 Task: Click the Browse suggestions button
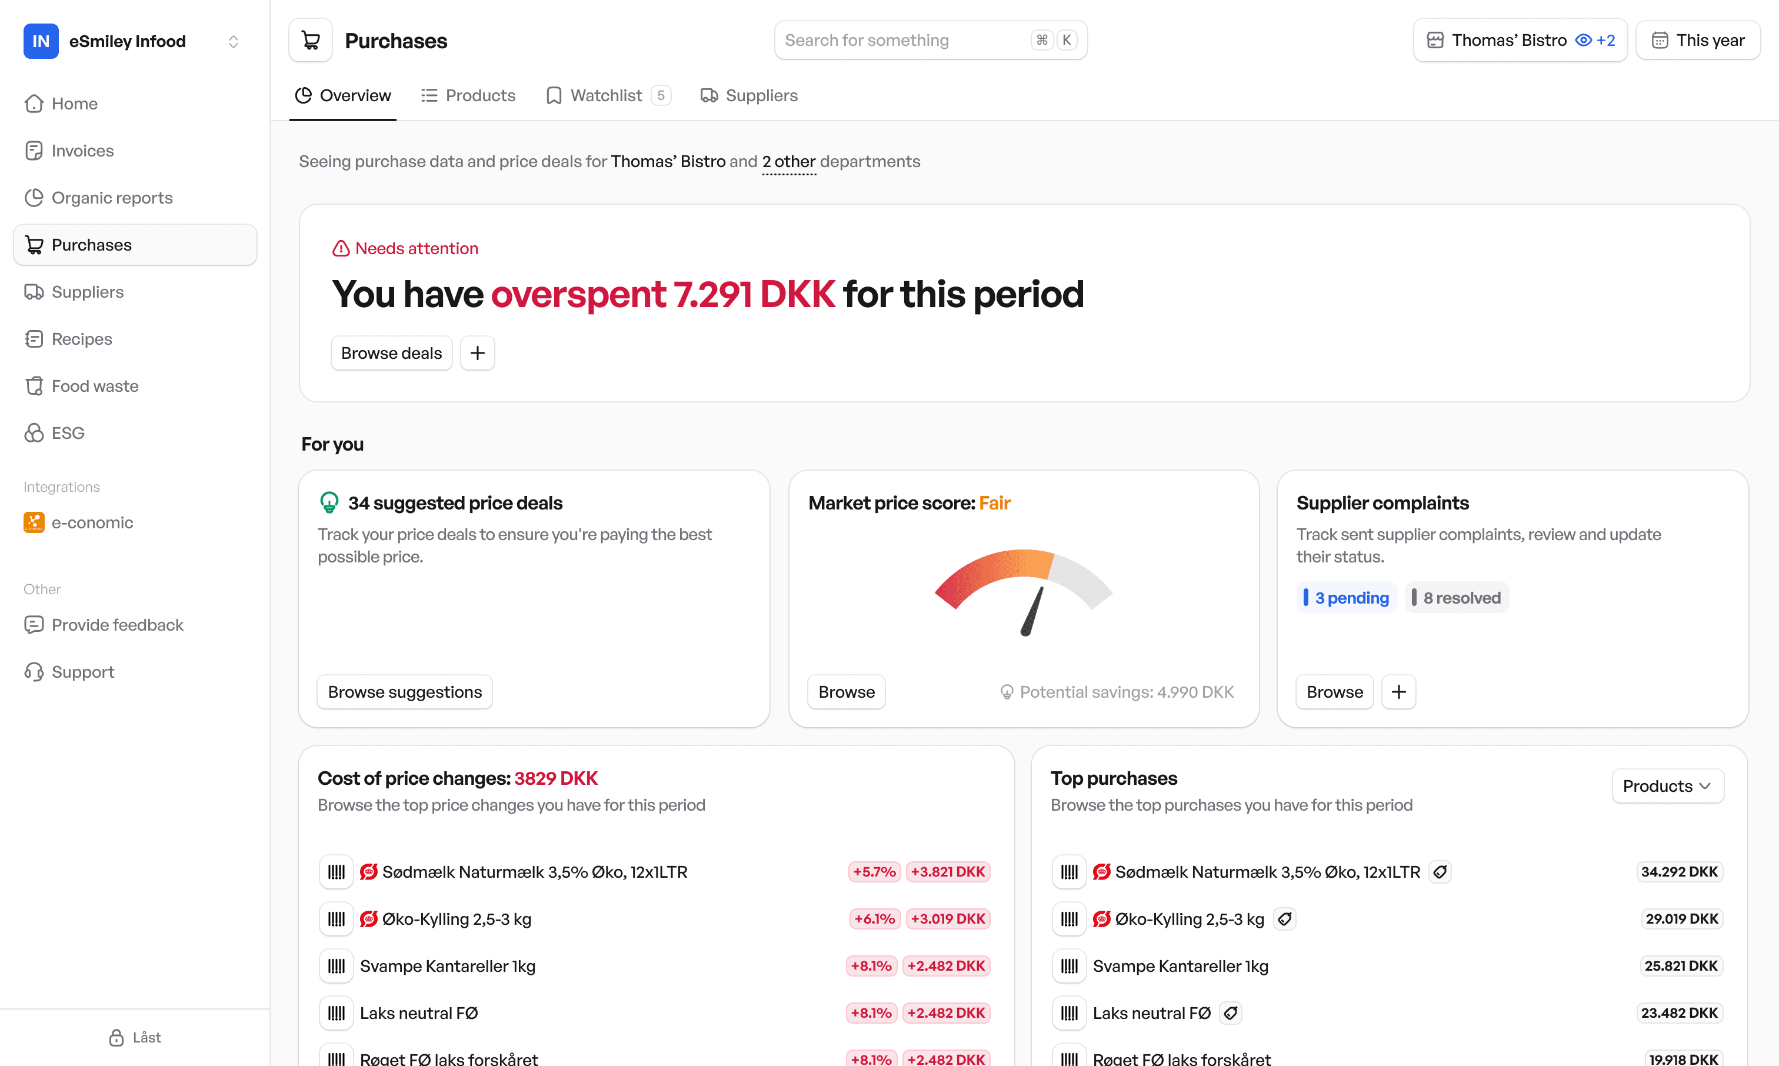pyautogui.click(x=404, y=692)
